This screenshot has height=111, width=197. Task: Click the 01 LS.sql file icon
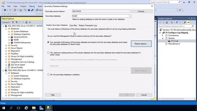(x=169, y=41)
